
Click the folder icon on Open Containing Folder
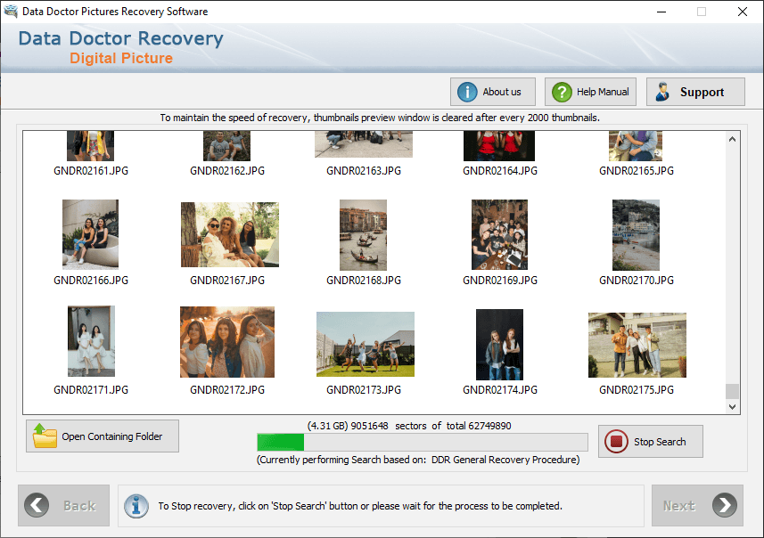point(45,436)
